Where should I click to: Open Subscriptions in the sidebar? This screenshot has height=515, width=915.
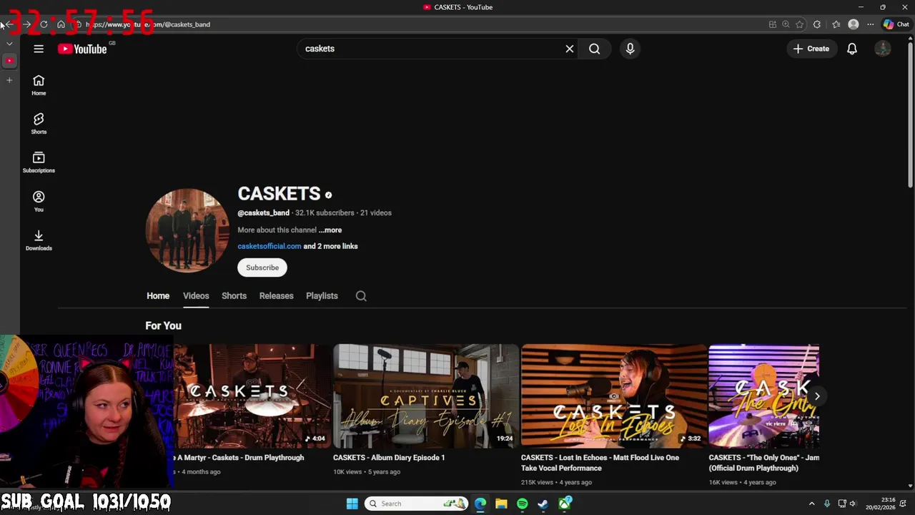point(39,162)
